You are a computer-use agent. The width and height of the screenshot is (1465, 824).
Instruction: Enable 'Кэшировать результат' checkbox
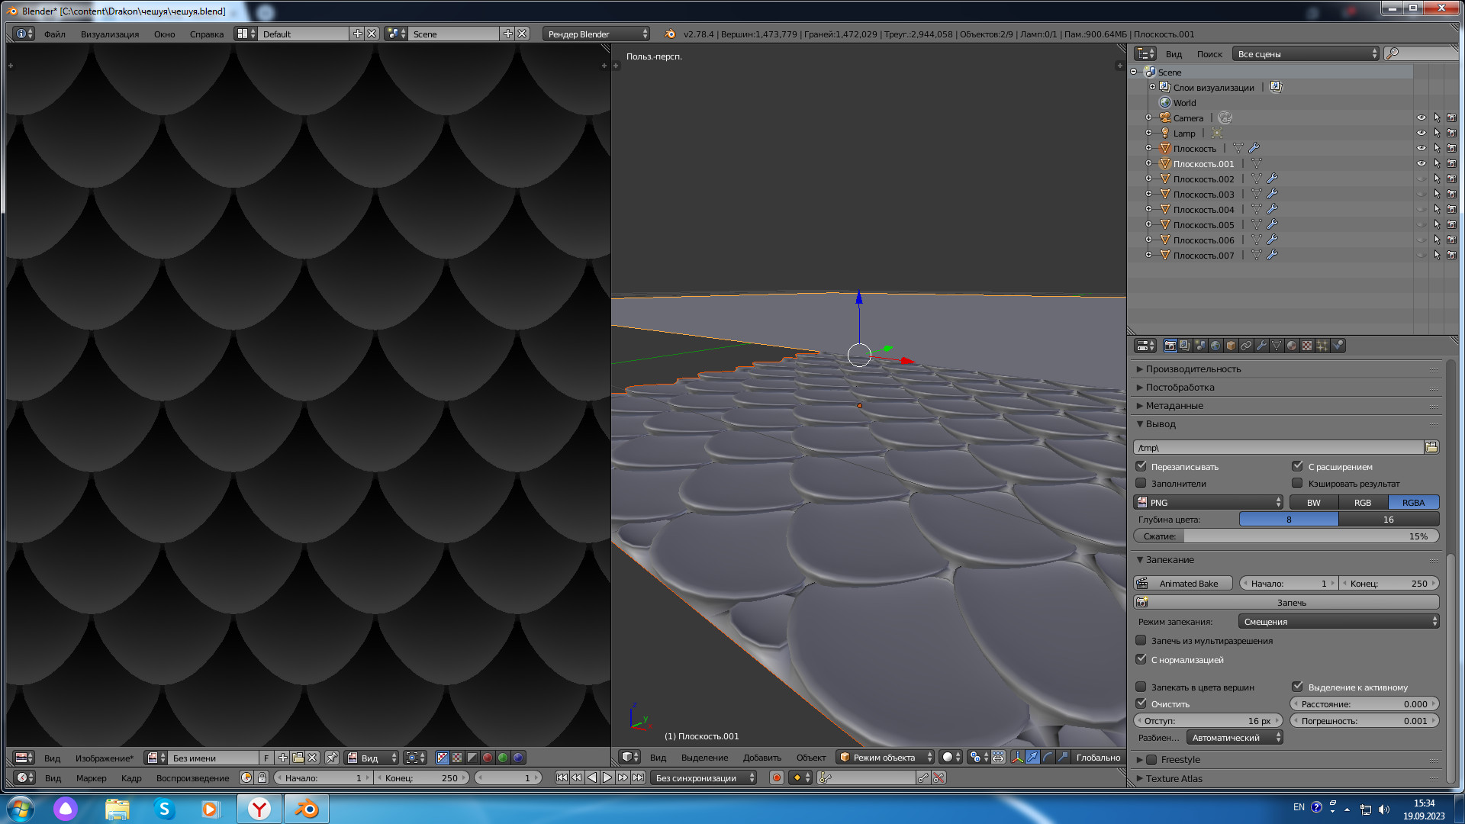tap(1297, 483)
